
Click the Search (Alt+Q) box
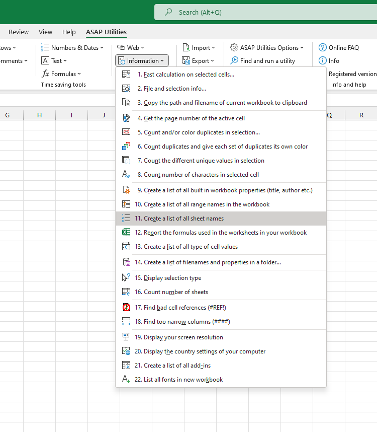click(265, 12)
